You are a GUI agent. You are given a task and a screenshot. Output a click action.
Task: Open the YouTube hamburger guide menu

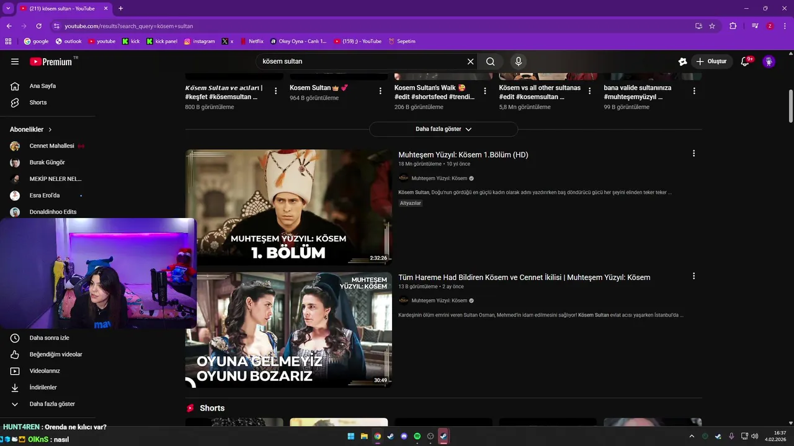15,61
